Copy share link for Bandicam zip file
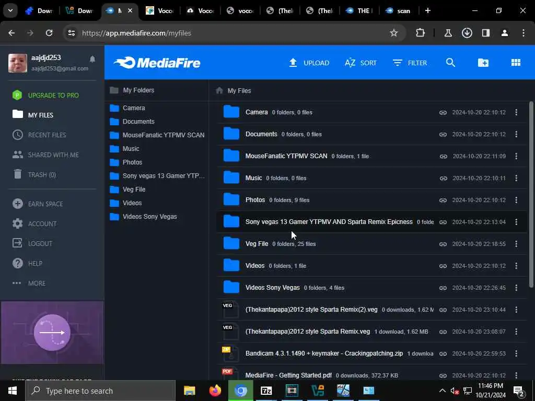535x401 pixels. pos(443,353)
